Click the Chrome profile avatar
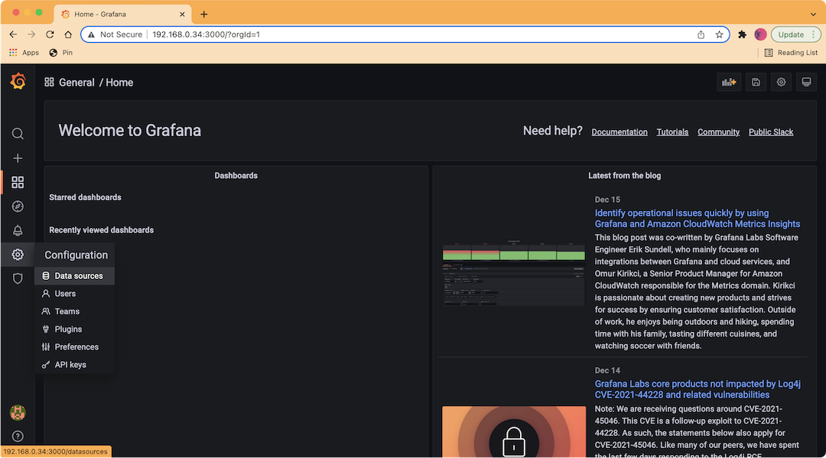Image resolution: width=826 pixels, height=458 pixels. 760,34
